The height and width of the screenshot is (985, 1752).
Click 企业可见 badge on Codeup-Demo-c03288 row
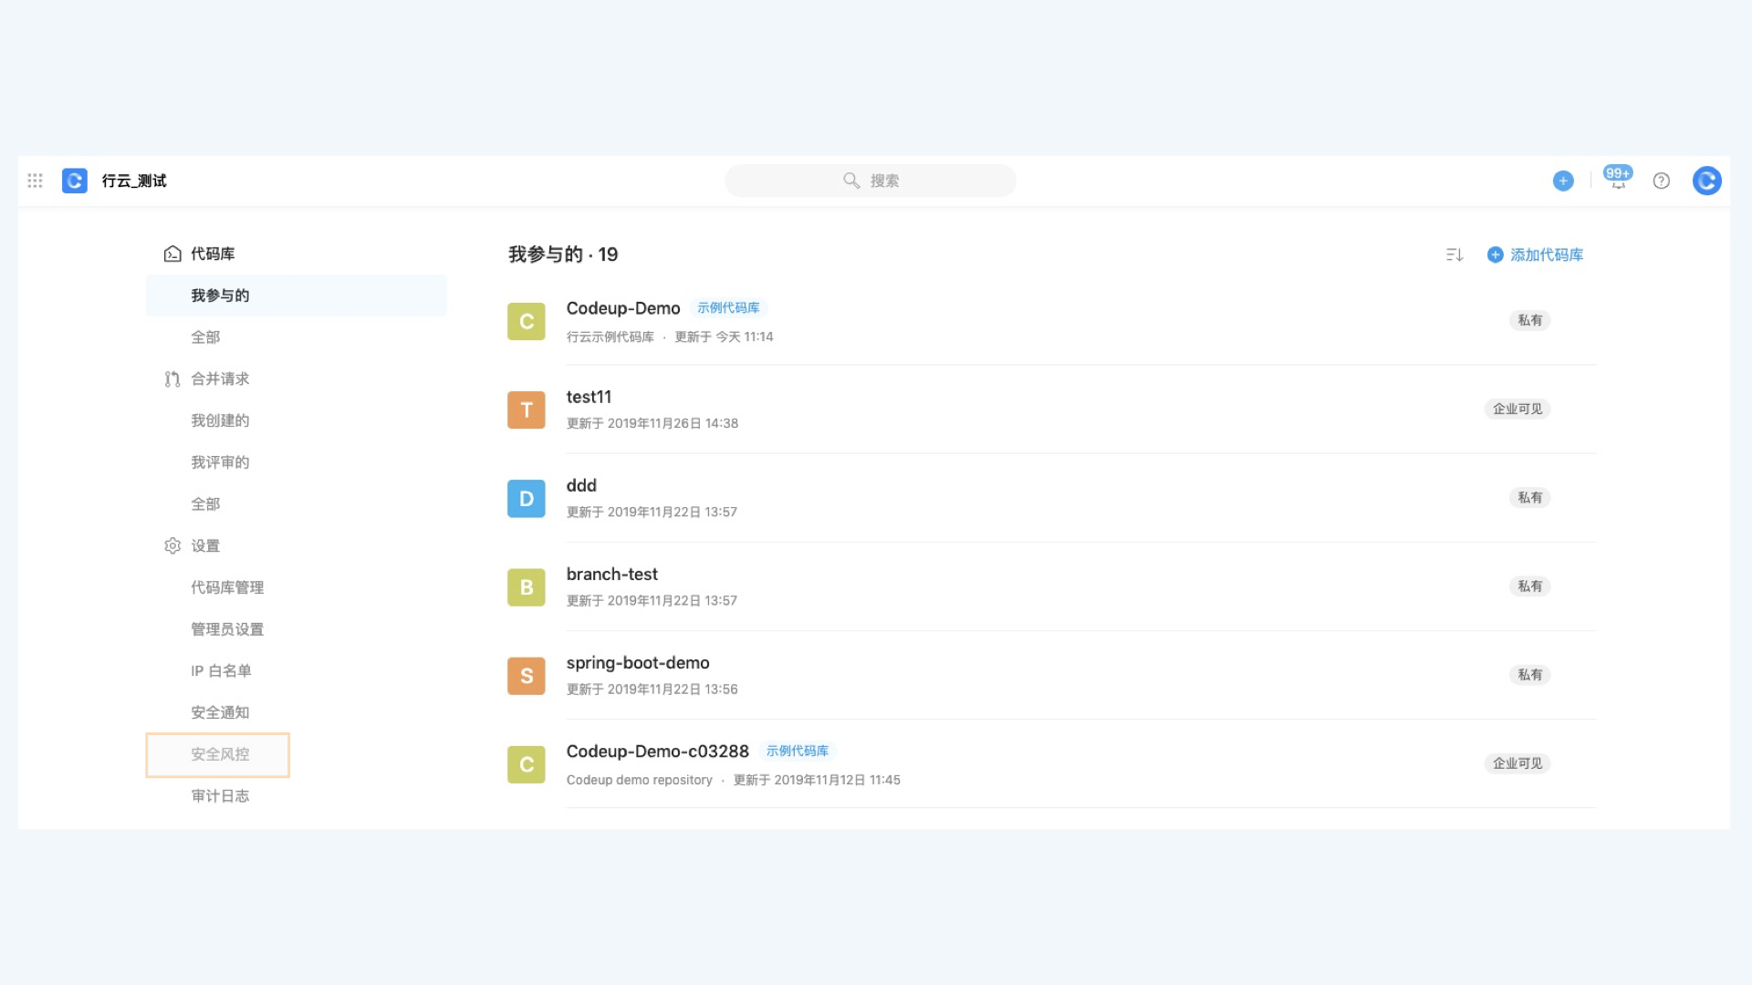coord(1517,763)
